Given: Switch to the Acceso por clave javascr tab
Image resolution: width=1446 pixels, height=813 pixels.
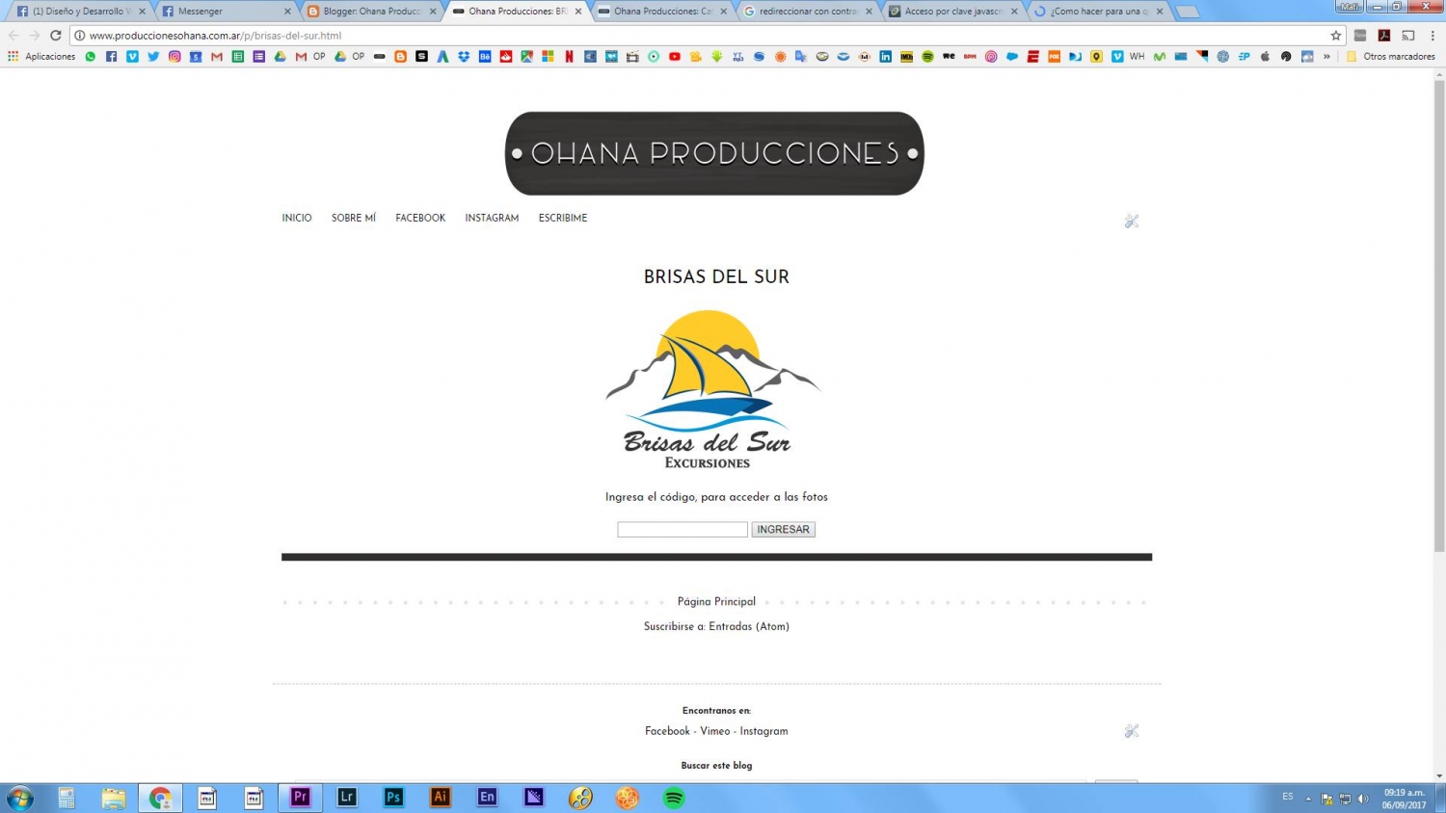Looking at the screenshot, I should [x=952, y=12].
